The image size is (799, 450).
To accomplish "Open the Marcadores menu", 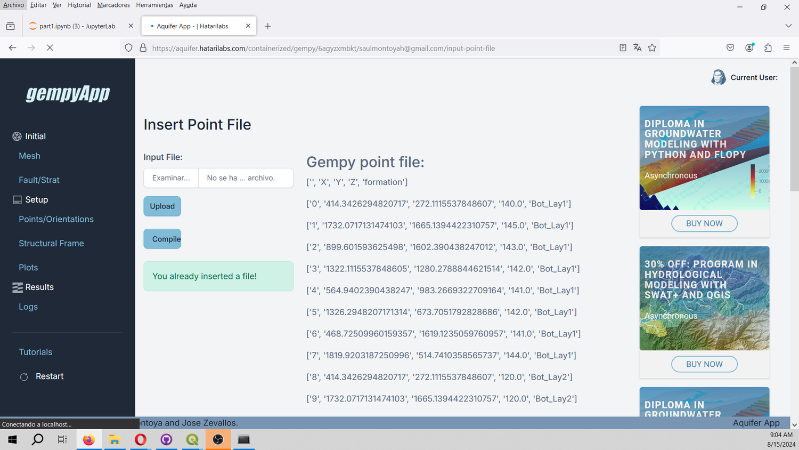I will [x=113, y=5].
